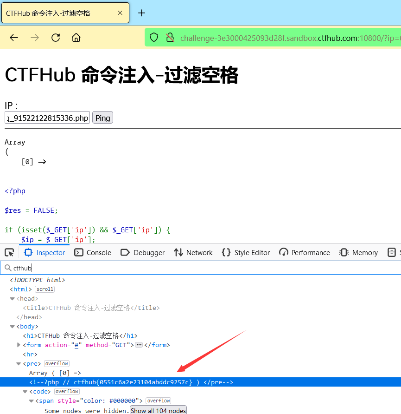Click the pre overflow badge
The height and width of the screenshot is (414, 401).
click(57, 363)
